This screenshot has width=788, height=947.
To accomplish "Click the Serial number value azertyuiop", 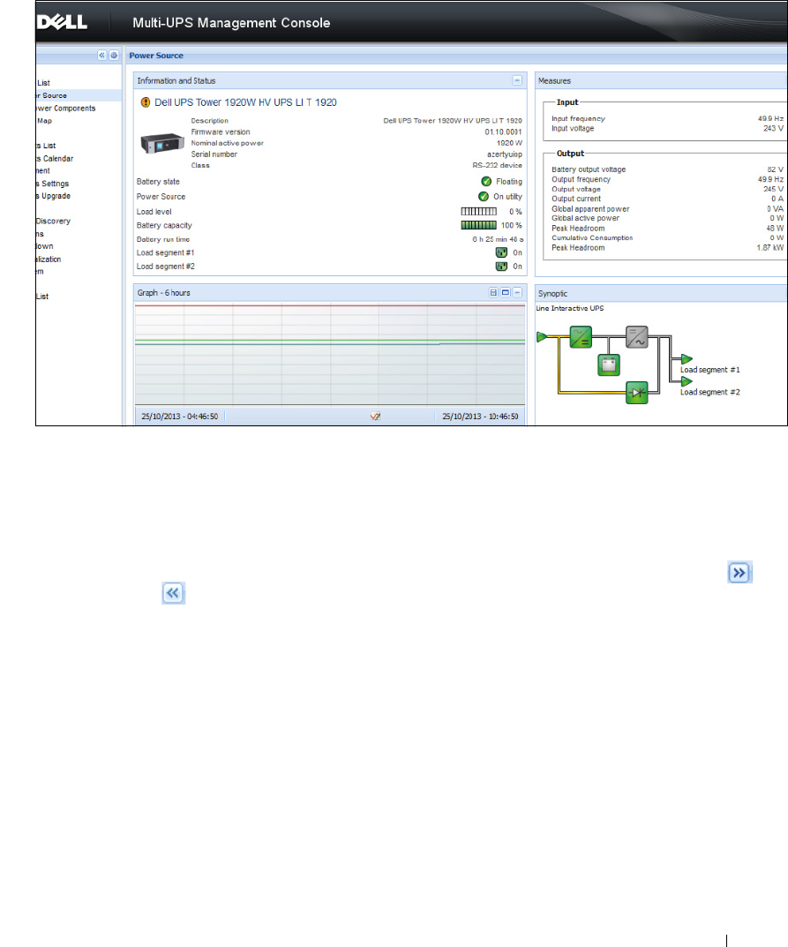I will (x=505, y=154).
